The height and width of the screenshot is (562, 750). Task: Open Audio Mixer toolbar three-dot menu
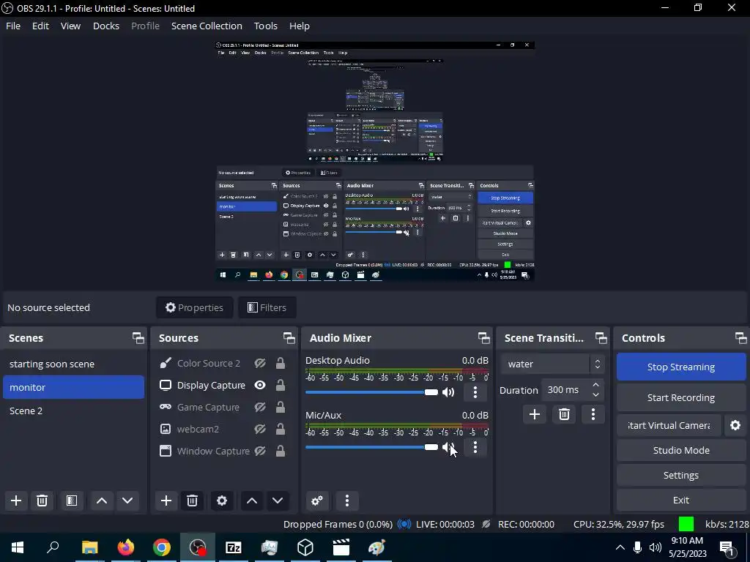347,501
